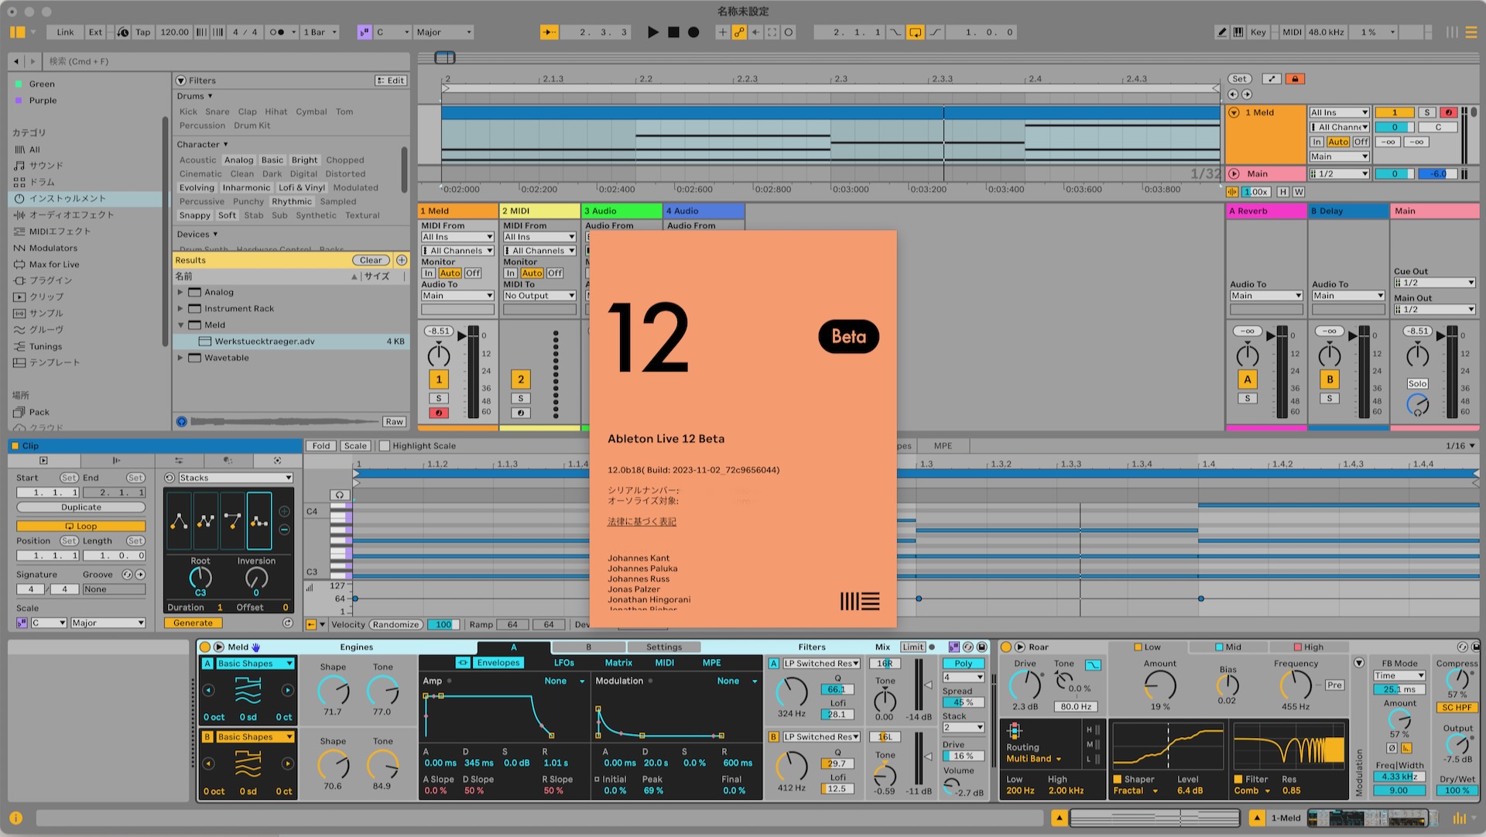Click the play button in transport bar
1486x837 pixels.
click(651, 32)
